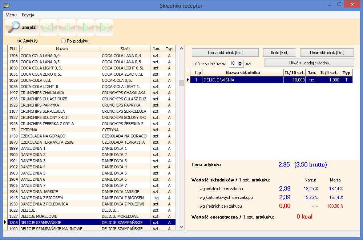
Task: Open the Menu menu
Action: 11,15
